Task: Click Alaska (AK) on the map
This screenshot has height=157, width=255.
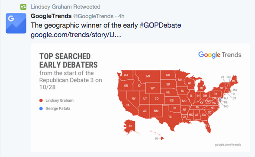Action: click(x=130, y=126)
